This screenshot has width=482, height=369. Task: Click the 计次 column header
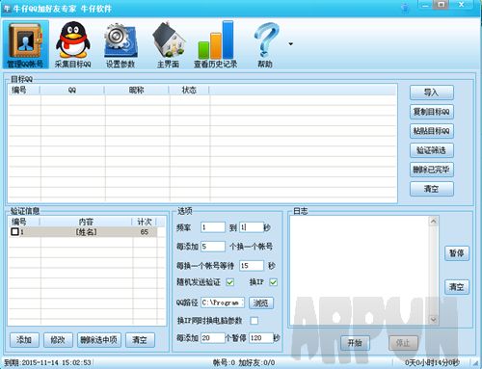point(145,222)
